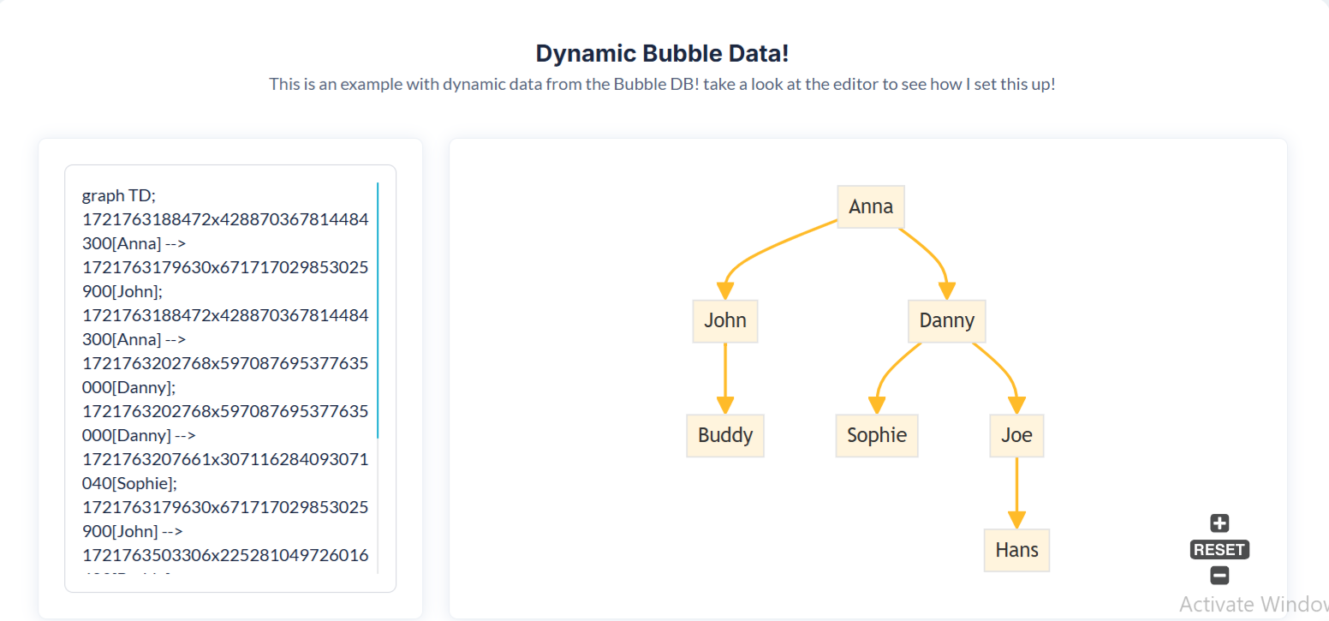Click the code textarea's blue scrollbar
The width and height of the screenshot is (1329, 621).
pyautogui.click(x=378, y=308)
